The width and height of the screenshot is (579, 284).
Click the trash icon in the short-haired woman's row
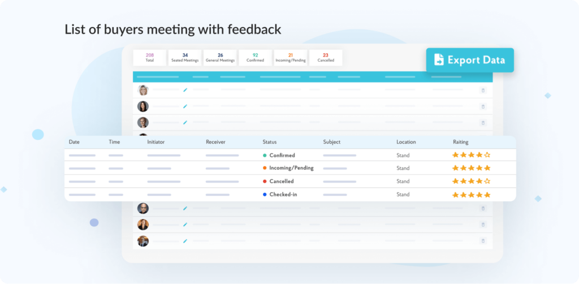pos(483,123)
